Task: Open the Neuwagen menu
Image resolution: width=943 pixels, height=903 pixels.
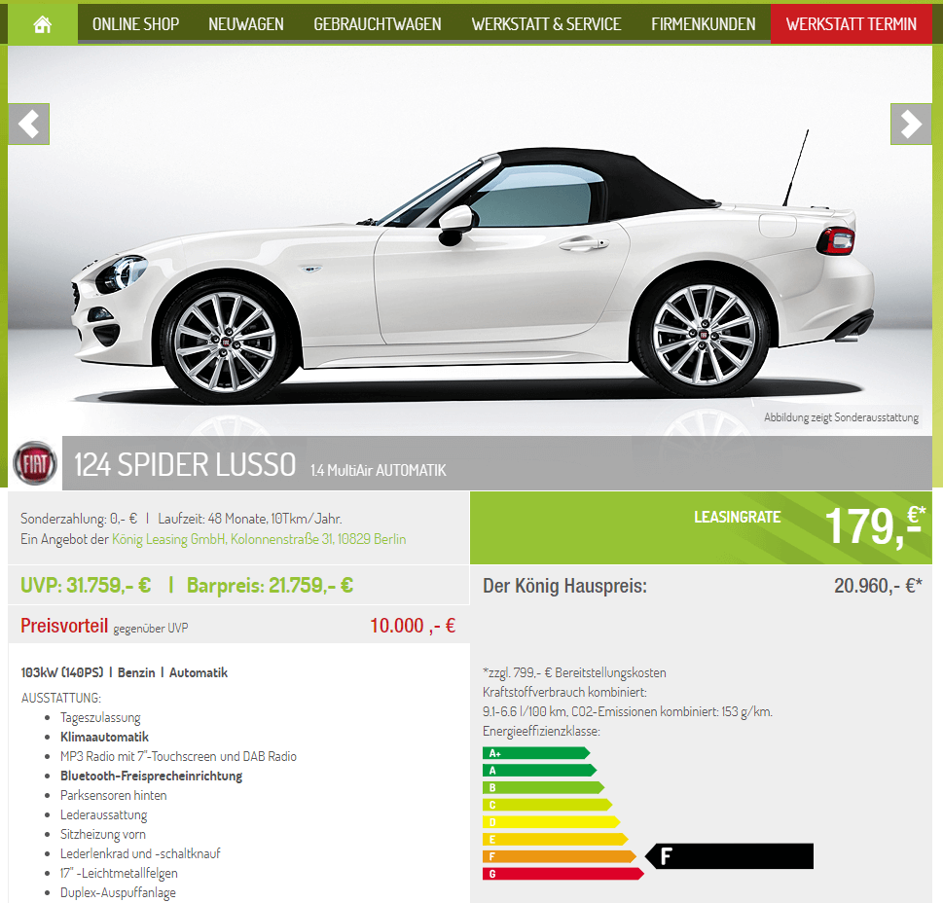Action: pos(246,24)
